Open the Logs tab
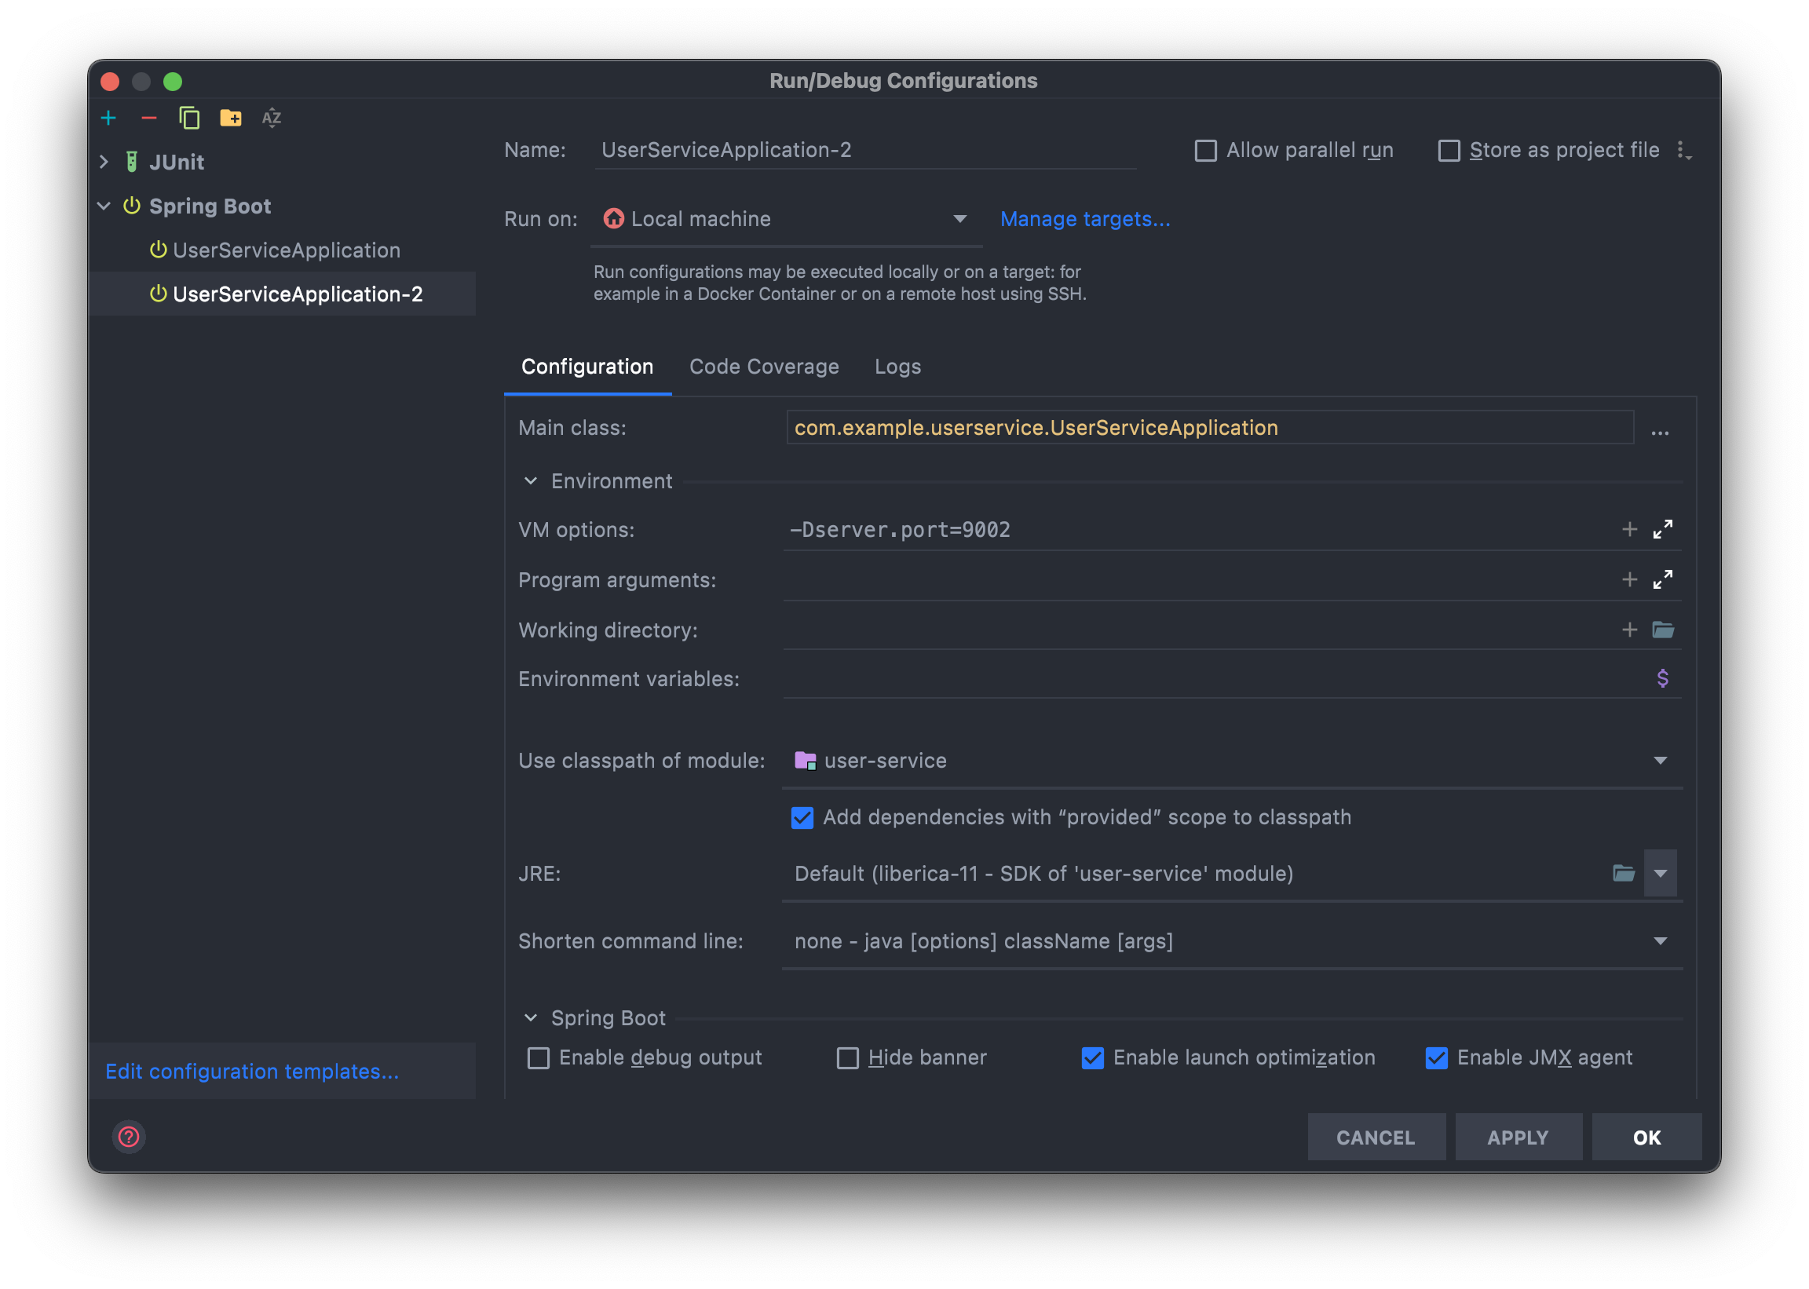The height and width of the screenshot is (1289, 1809). pyautogui.click(x=897, y=366)
